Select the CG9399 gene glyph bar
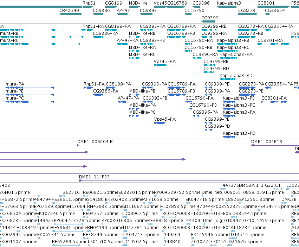Image resolution: width=299 pixels, height=247 pixels. tap(208, 21)
